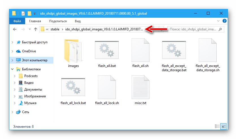The image size is (237, 139).
Task: Navigate back with the left arrow
Action: pos(15,29)
